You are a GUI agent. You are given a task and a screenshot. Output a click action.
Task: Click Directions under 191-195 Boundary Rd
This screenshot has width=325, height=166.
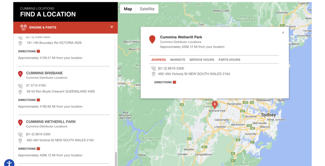pyautogui.click(x=27, y=51)
